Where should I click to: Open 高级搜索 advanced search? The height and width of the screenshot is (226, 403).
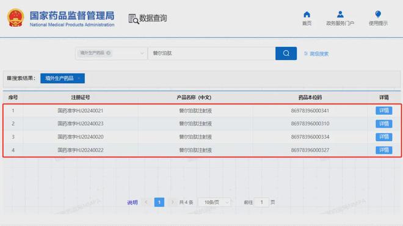coord(316,54)
